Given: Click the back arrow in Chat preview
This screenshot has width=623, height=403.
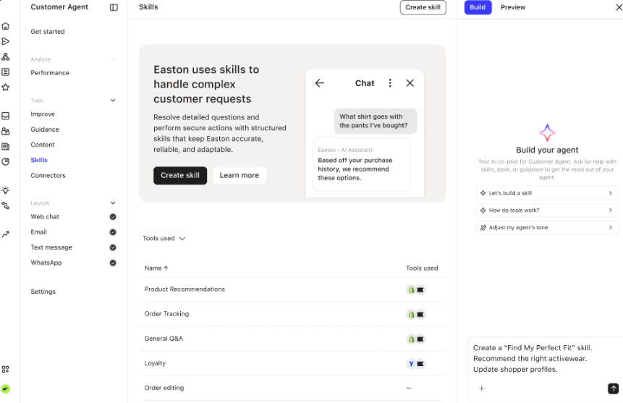Looking at the screenshot, I should click(x=319, y=83).
